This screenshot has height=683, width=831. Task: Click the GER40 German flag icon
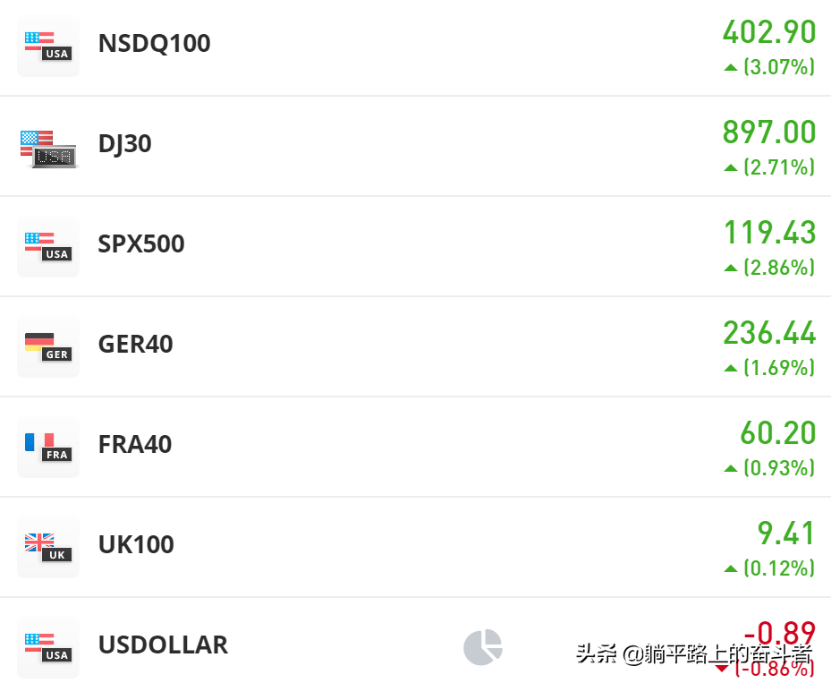point(48,346)
